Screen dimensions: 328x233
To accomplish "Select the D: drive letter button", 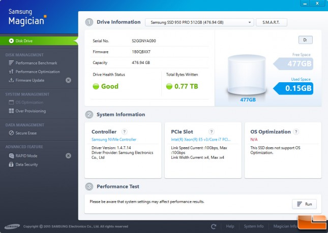I will (306, 40).
